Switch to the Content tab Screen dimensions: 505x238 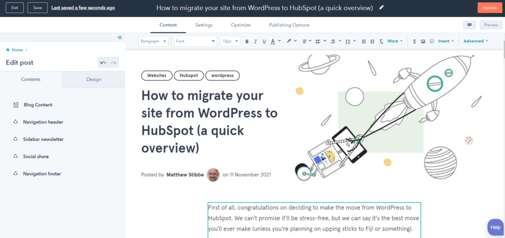(168, 25)
